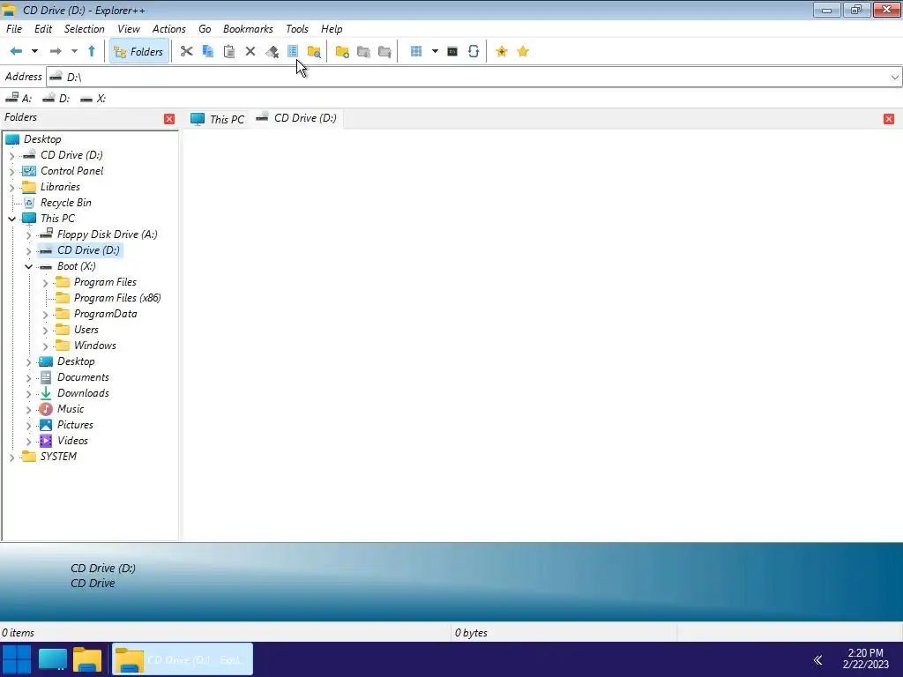Close the Folders pane
Image resolution: width=903 pixels, height=677 pixels.
pos(169,119)
